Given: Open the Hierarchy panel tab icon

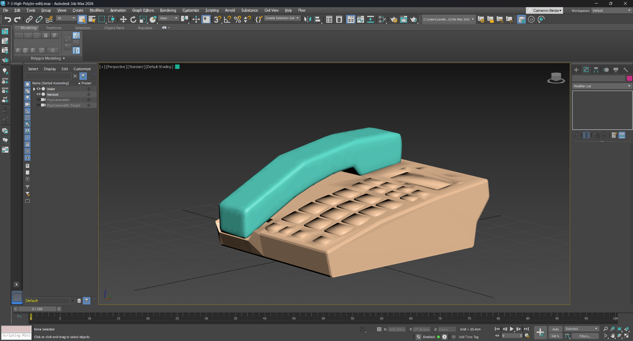Looking at the screenshot, I should point(596,70).
